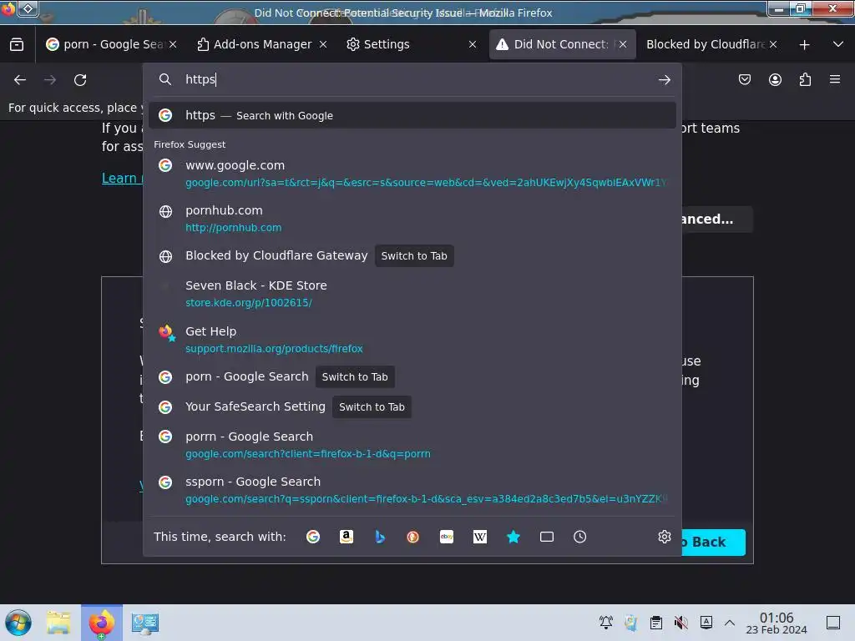Open Firefox account icon

point(775,79)
